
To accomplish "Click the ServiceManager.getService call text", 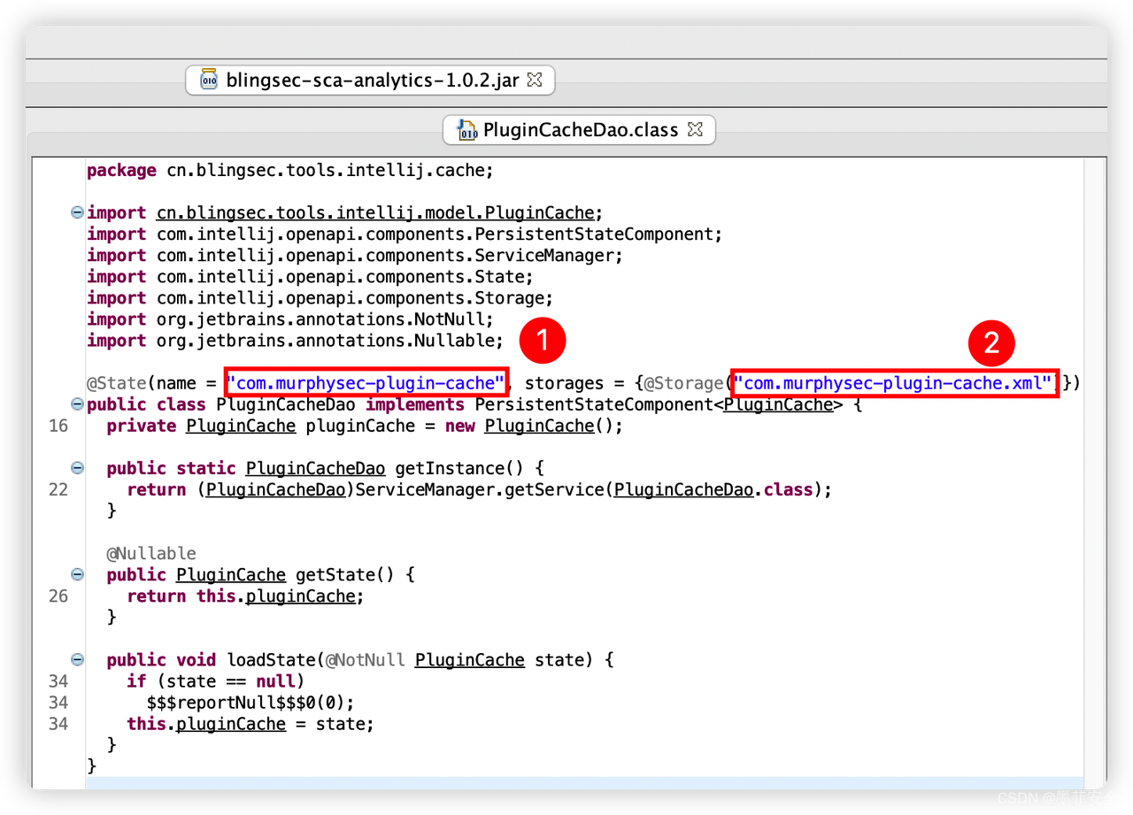I will click(x=480, y=489).
